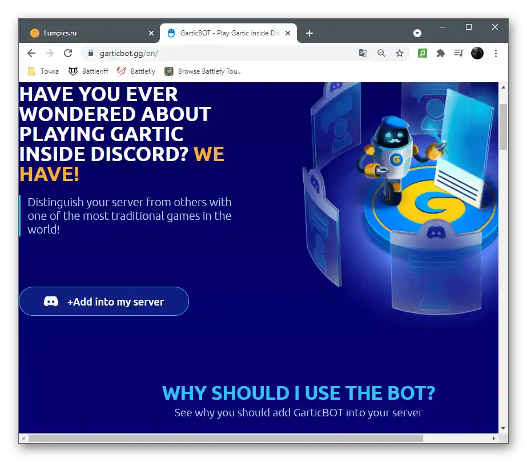Select the GarticBOT tab
This screenshot has width=527, height=462.
coord(228,33)
